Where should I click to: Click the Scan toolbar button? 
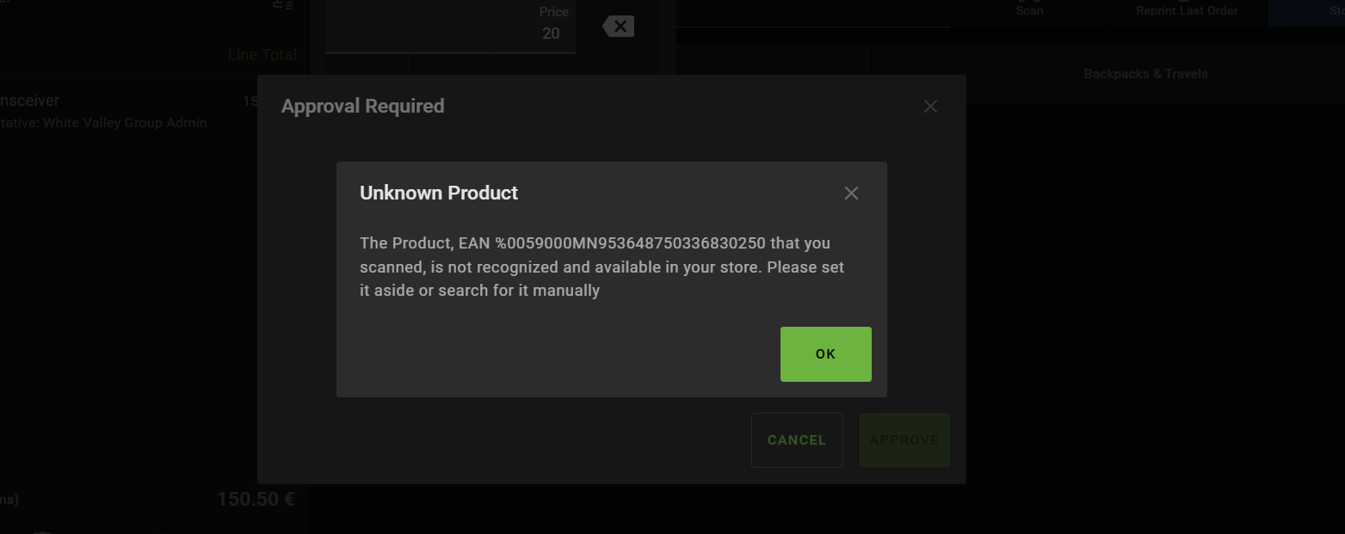(1029, 10)
